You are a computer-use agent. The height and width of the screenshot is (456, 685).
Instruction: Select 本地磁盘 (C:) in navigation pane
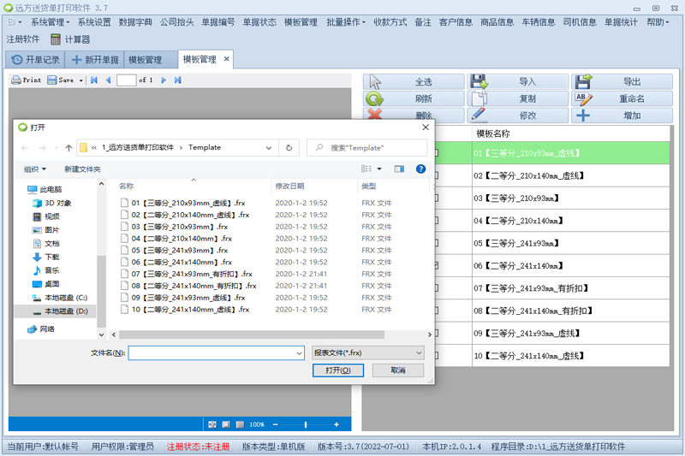(x=65, y=298)
